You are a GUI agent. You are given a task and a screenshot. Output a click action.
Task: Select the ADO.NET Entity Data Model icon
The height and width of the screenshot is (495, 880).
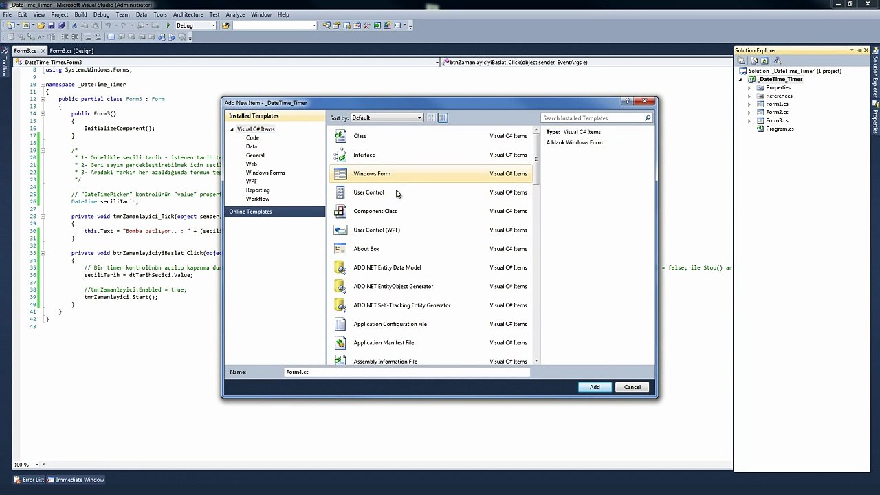click(x=340, y=267)
